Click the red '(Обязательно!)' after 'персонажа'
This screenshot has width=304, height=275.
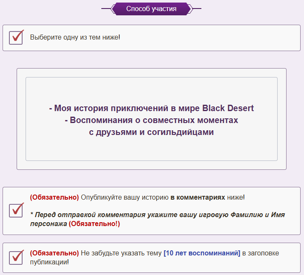pos(95,223)
